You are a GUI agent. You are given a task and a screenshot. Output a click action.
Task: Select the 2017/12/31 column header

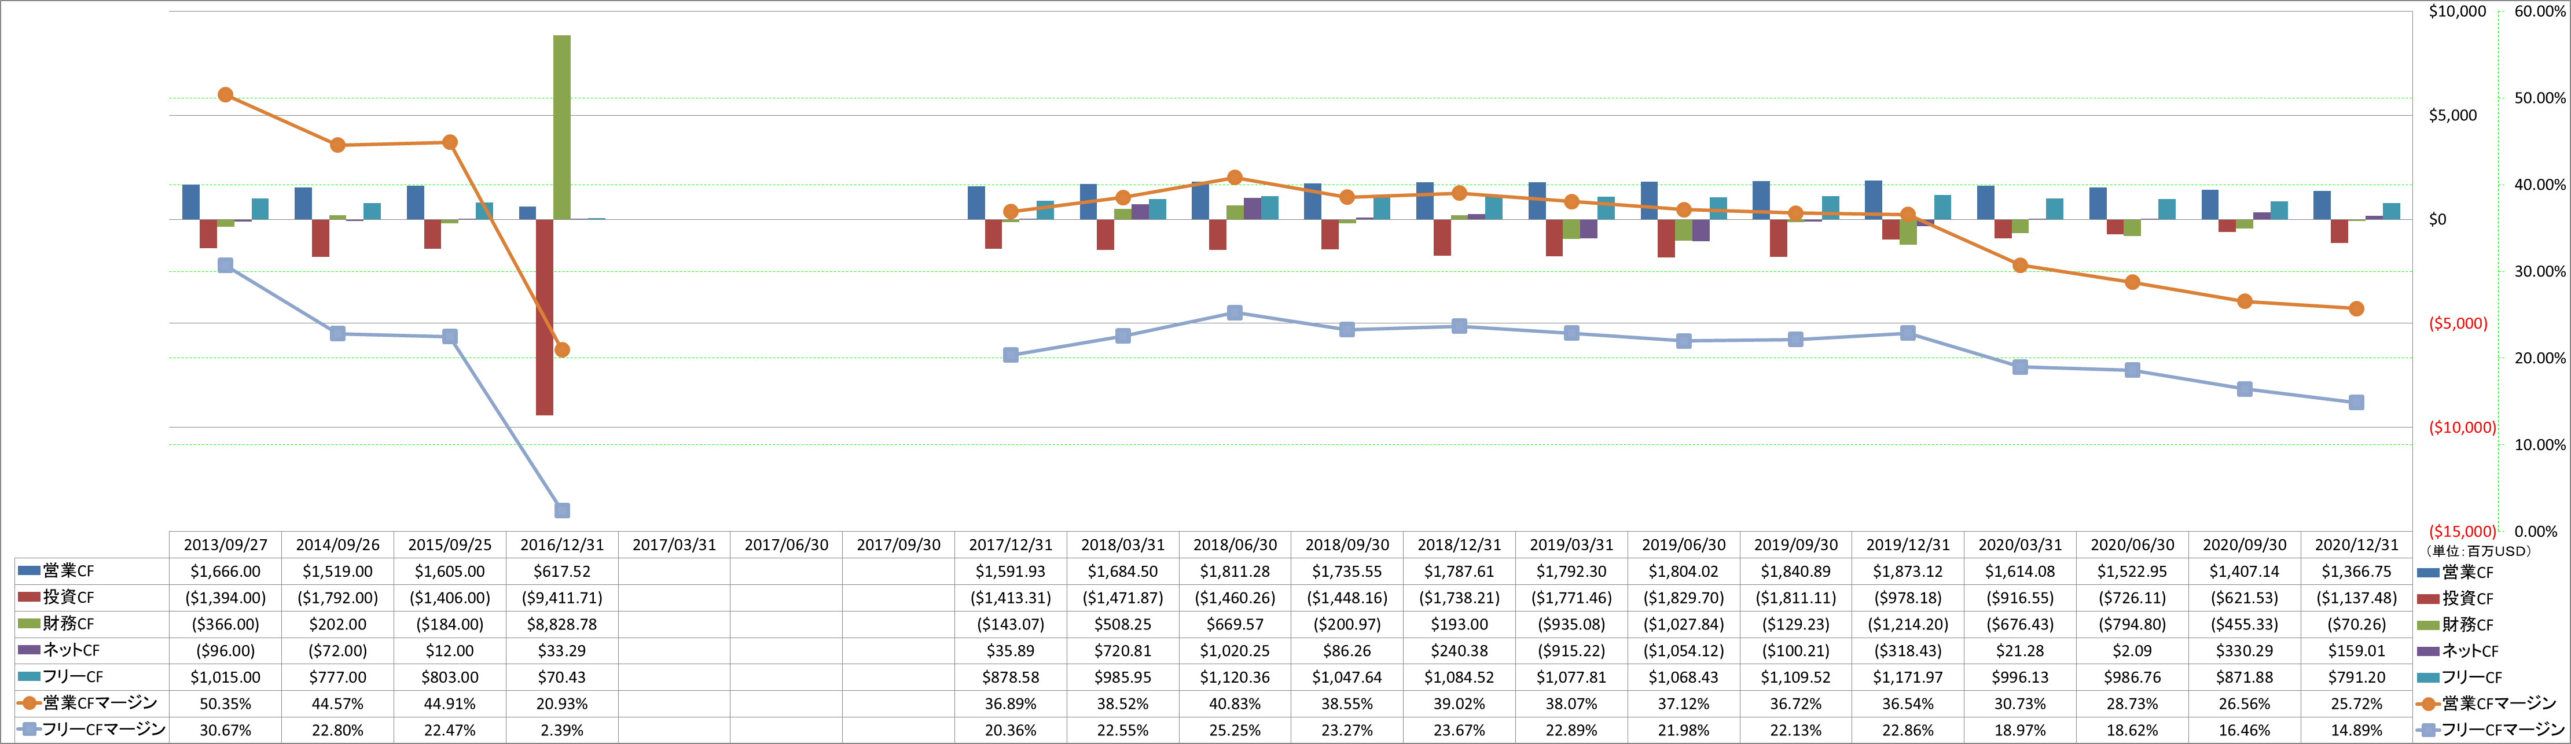[x=1010, y=544]
